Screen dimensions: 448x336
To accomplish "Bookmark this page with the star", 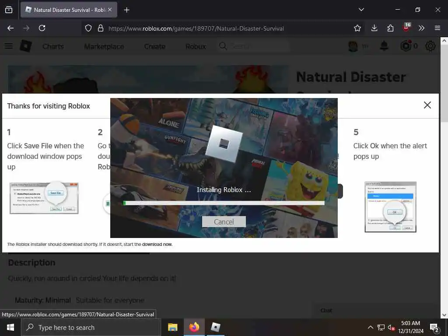I will click(x=357, y=28).
